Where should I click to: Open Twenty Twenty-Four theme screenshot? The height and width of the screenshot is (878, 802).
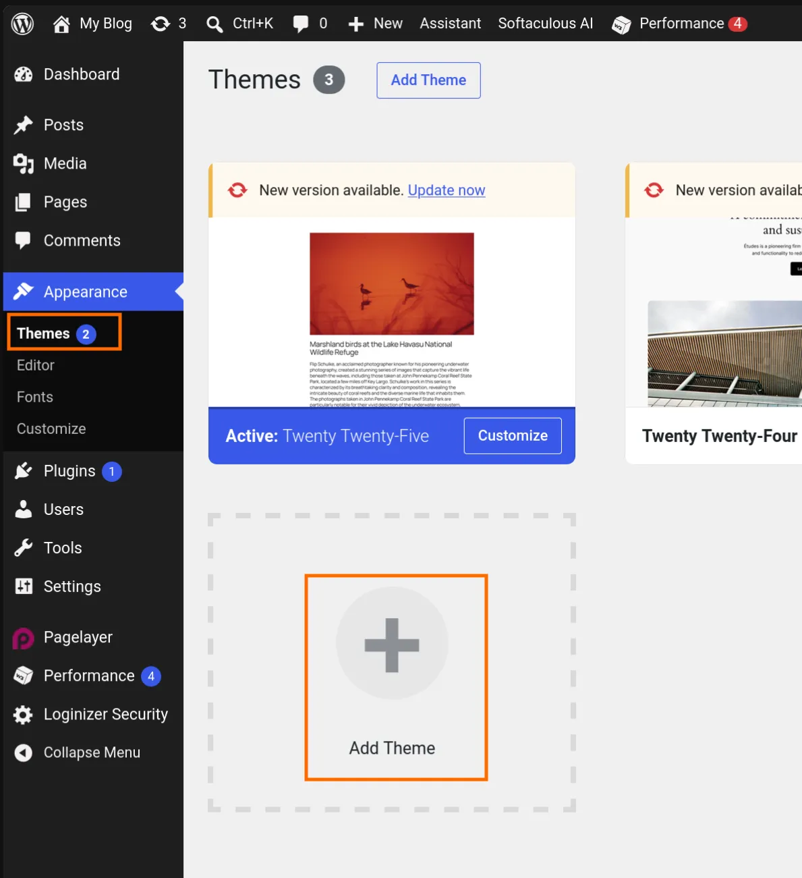click(714, 312)
